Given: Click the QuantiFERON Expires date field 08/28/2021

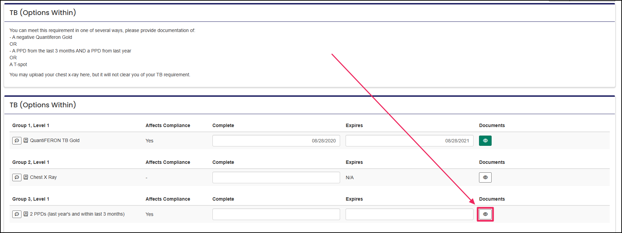Looking at the screenshot, I should 410,141.
